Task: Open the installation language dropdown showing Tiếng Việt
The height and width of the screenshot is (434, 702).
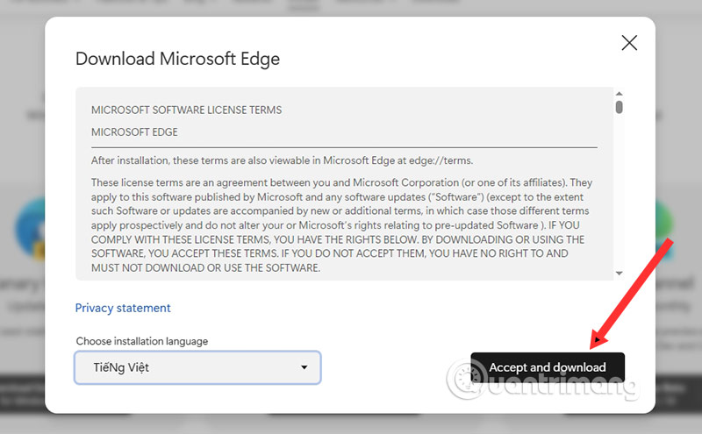Action: [197, 367]
